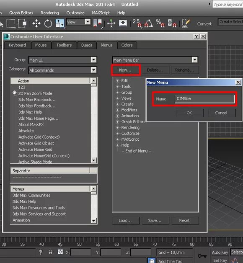Click the Type a keyword search field

pyautogui.click(x=227, y=4)
